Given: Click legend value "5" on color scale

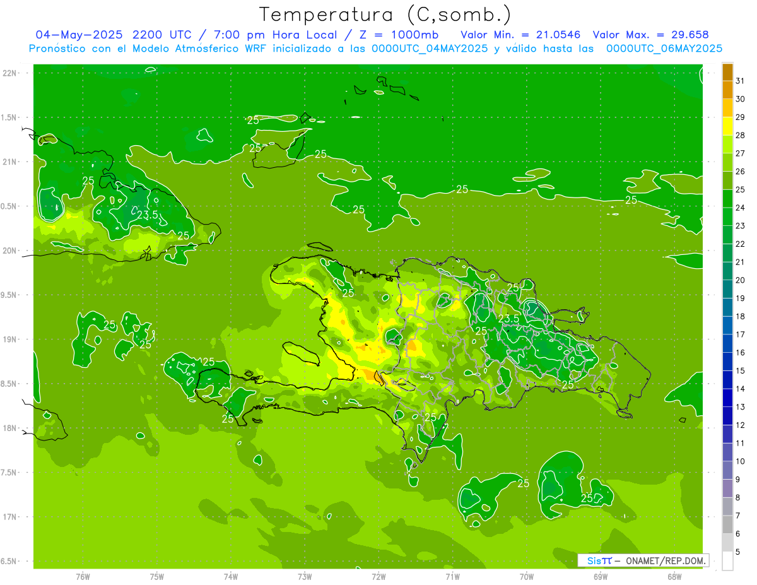Looking at the screenshot, I should (x=738, y=552).
